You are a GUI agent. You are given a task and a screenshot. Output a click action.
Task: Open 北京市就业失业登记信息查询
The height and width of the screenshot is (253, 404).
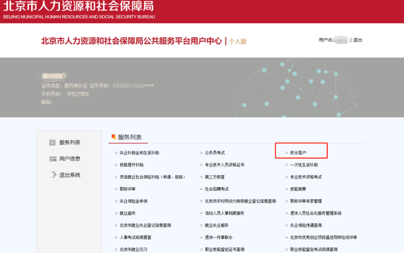[x=145, y=225]
